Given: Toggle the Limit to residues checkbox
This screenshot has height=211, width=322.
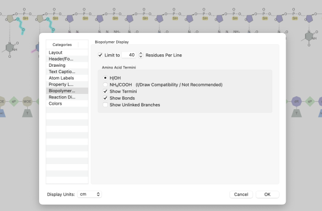Looking at the screenshot, I should tap(100, 55).
